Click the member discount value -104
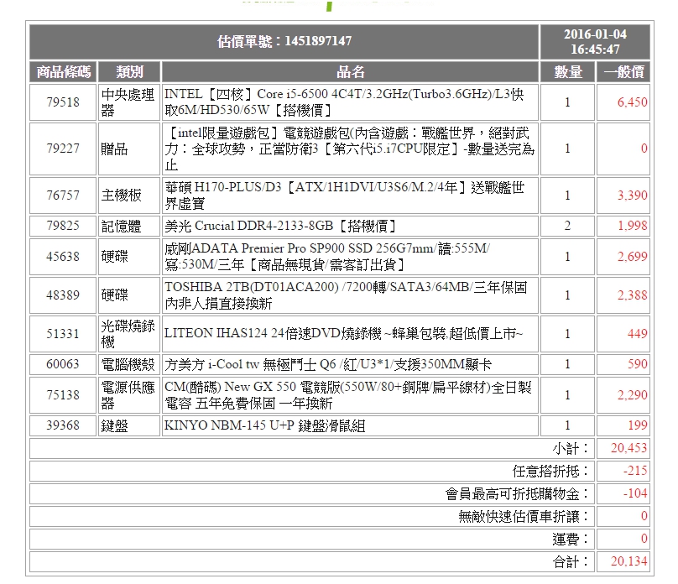678x584 pixels. [x=634, y=493]
